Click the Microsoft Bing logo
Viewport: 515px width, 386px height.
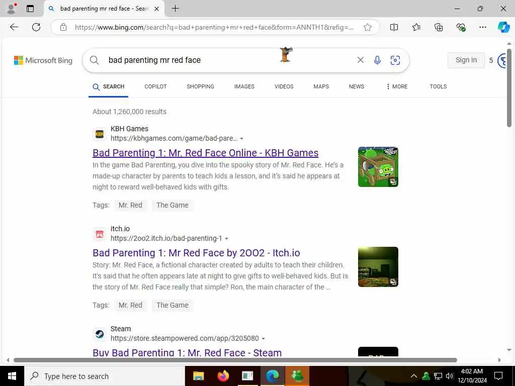pos(43,60)
